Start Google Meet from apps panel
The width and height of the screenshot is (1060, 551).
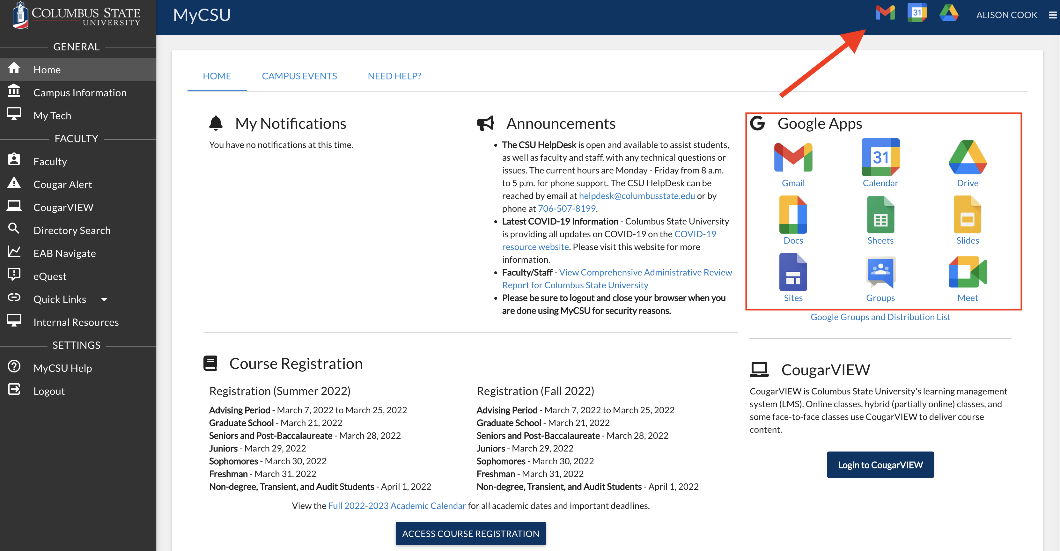967,272
